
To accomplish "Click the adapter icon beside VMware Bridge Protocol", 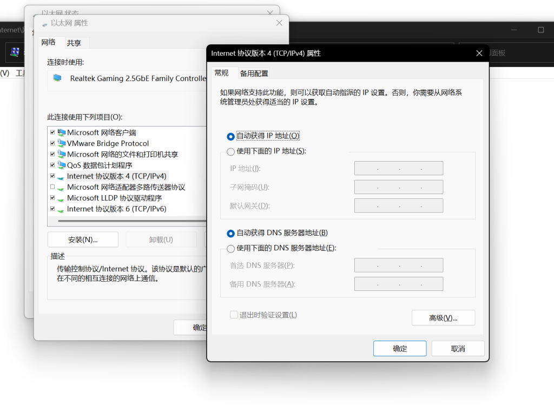I will [x=61, y=143].
